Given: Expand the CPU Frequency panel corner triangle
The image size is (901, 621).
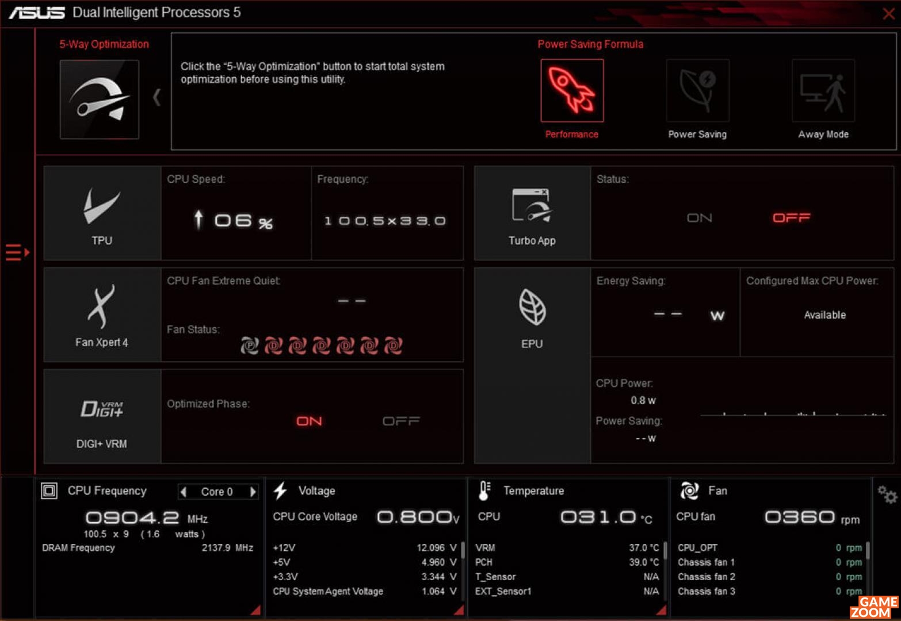Looking at the screenshot, I should pyautogui.click(x=256, y=610).
